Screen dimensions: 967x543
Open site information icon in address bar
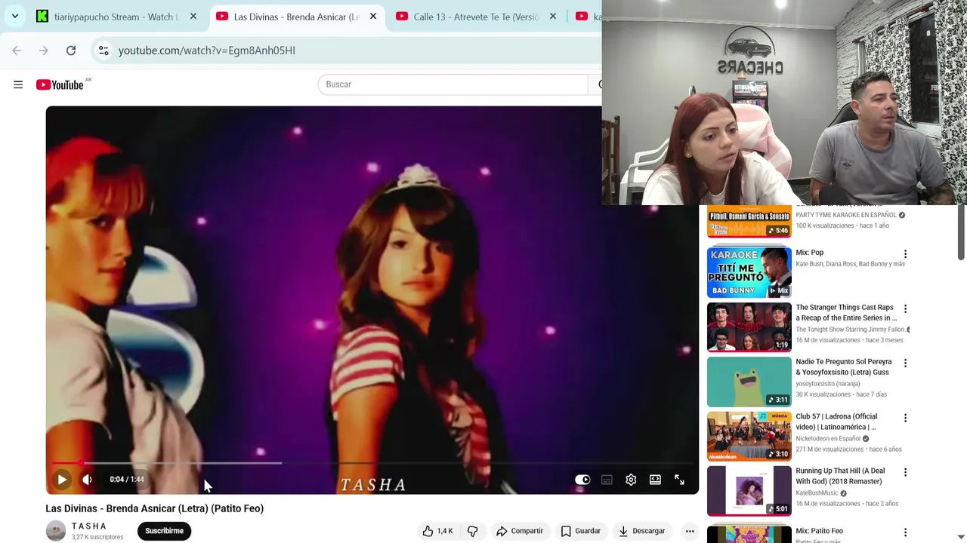click(x=103, y=51)
